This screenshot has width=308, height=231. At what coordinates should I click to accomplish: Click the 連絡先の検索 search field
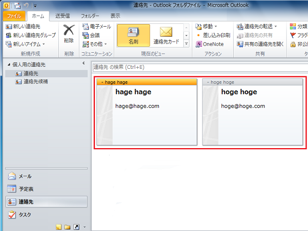[200, 67]
